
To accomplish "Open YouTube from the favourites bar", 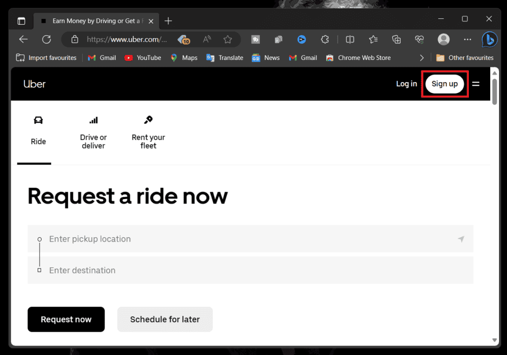I will point(143,57).
